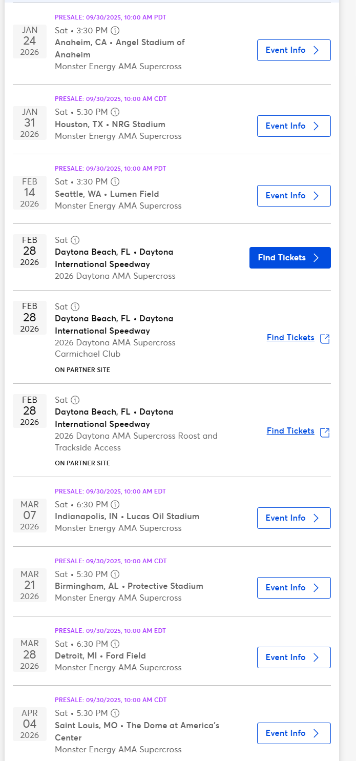Open Event Info for the Detroit Ford Field show
356x761 pixels.
tap(294, 657)
